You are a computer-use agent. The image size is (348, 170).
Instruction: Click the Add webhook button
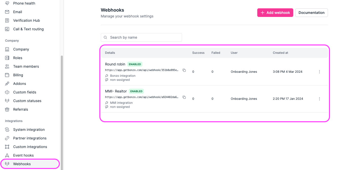pos(275,12)
